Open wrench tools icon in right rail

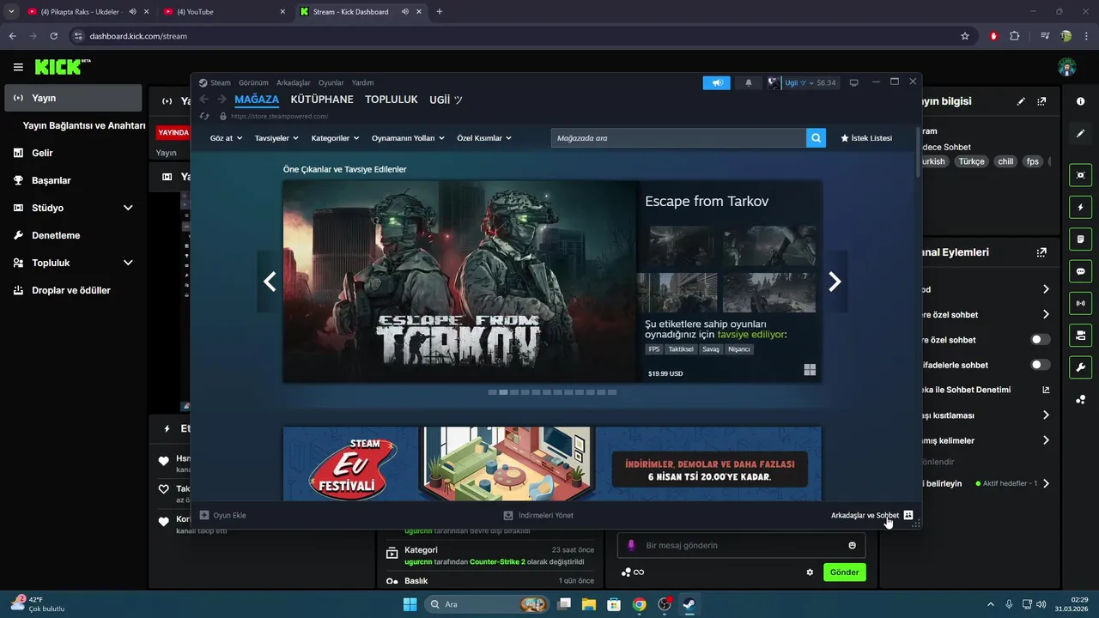[x=1080, y=367]
